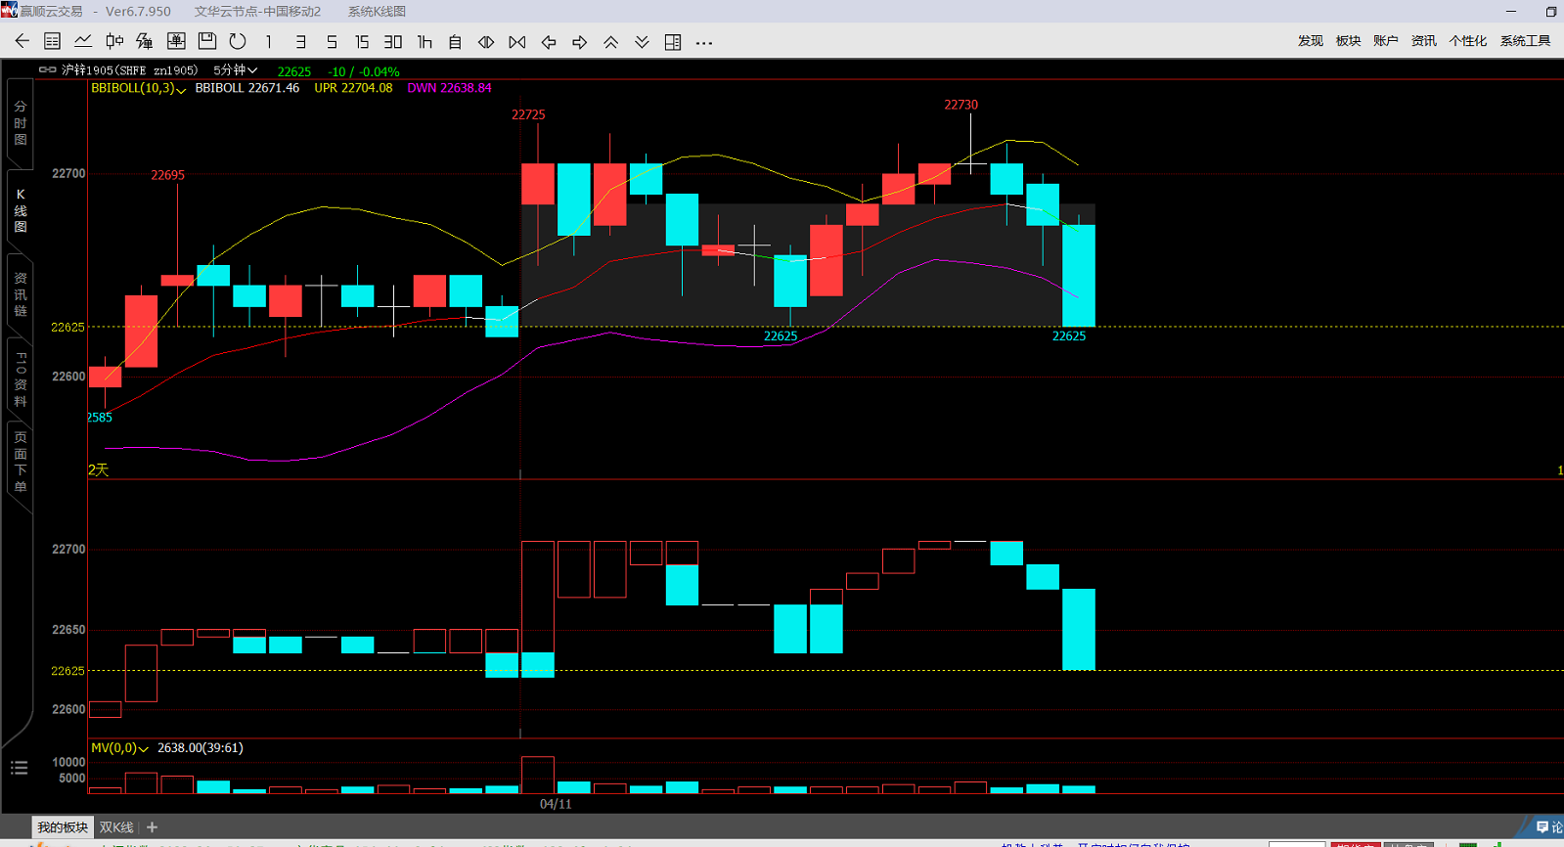Open the 系统工具 menu
This screenshot has width=1564, height=847.
click(x=1525, y=41)
